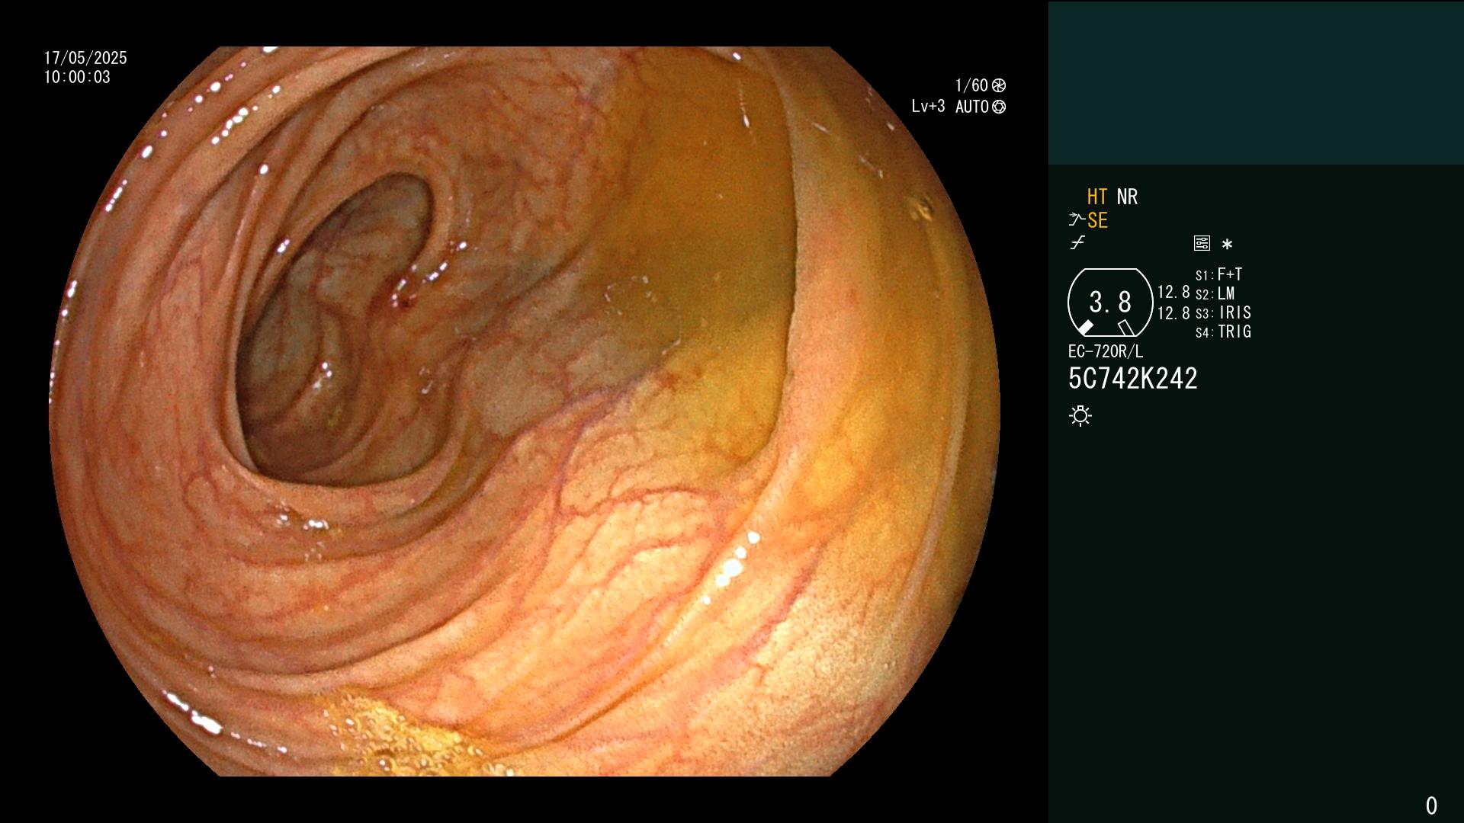This screenshot has height=823, width=1464.
Task: Click the S4: TRIG switch assignment
Action: [1223, 331]
